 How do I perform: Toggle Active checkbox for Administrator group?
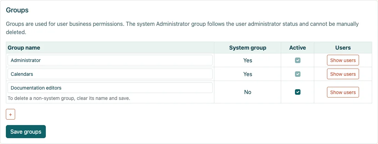pyautogui.click(x=298, y=60)
